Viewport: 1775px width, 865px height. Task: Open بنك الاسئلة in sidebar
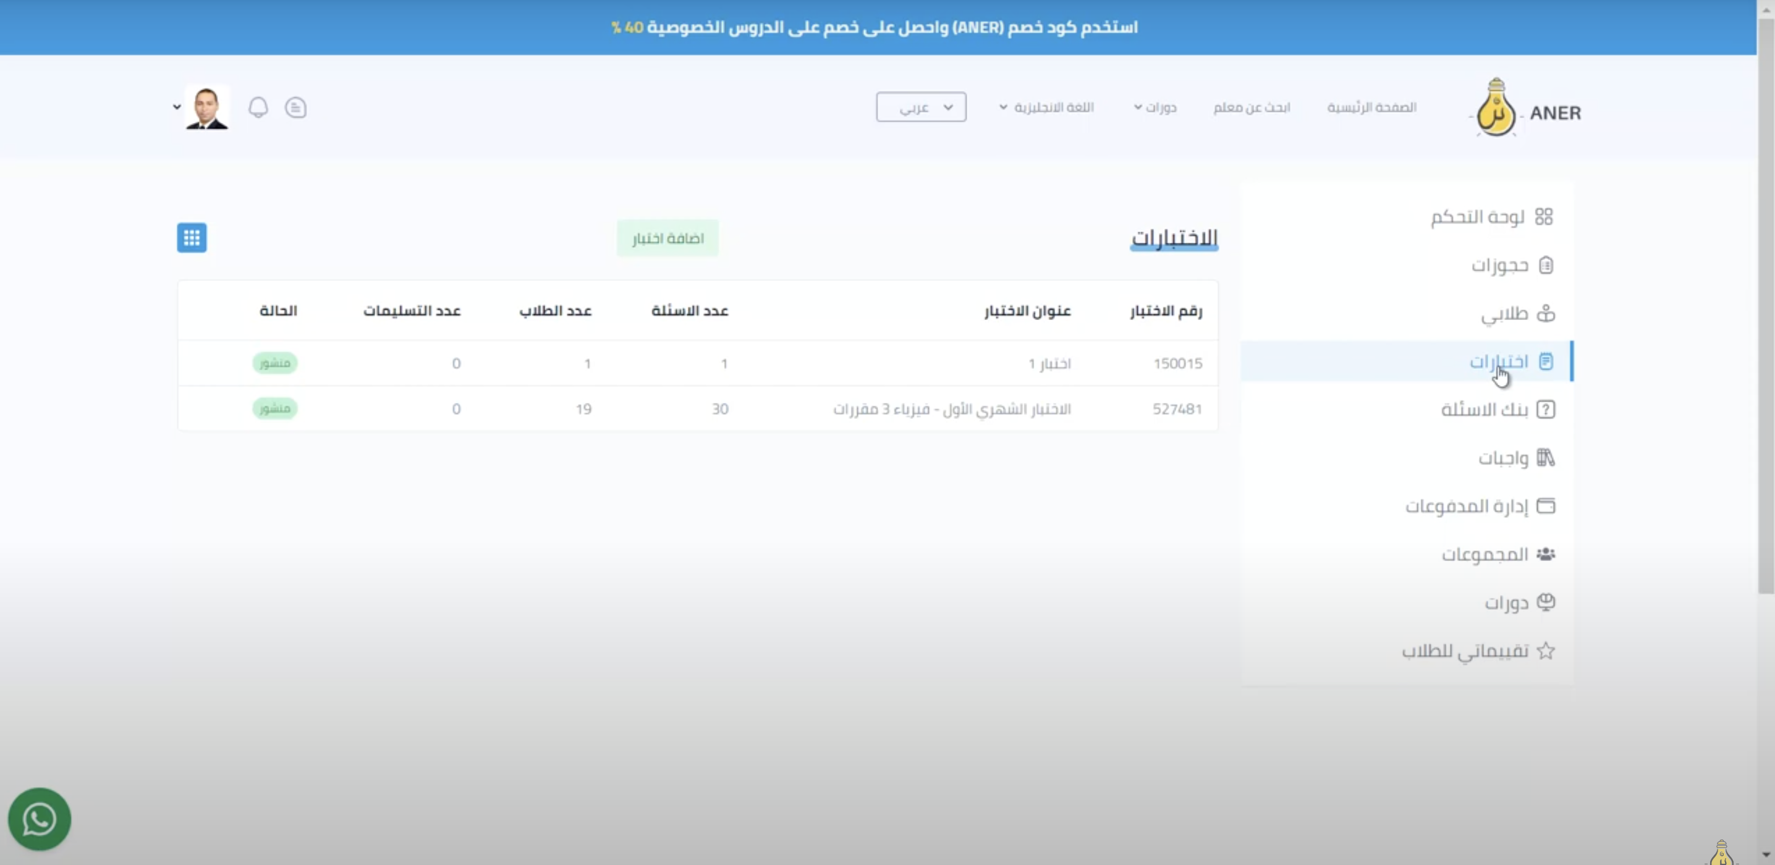point(1485,410)
